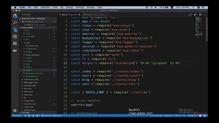Click Spaces: 2 indentation in status bar

168,115
